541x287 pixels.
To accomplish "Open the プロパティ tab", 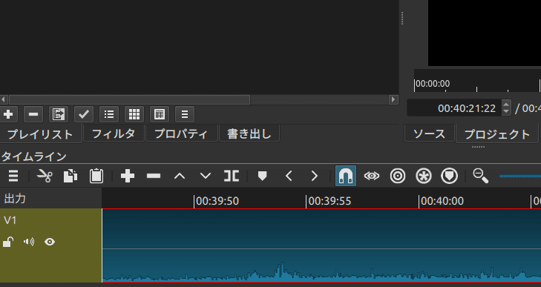I will click(x=181, y=133).
